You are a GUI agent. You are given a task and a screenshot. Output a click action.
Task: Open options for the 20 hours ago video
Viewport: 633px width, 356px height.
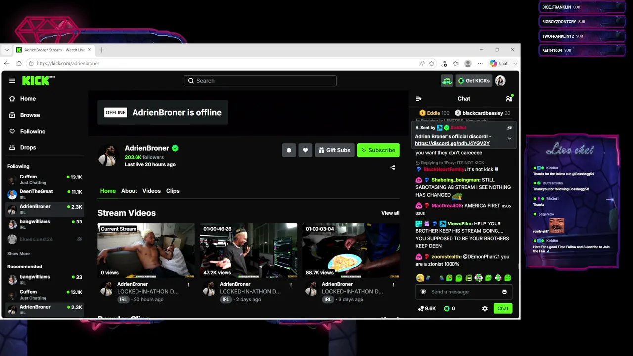188,285
